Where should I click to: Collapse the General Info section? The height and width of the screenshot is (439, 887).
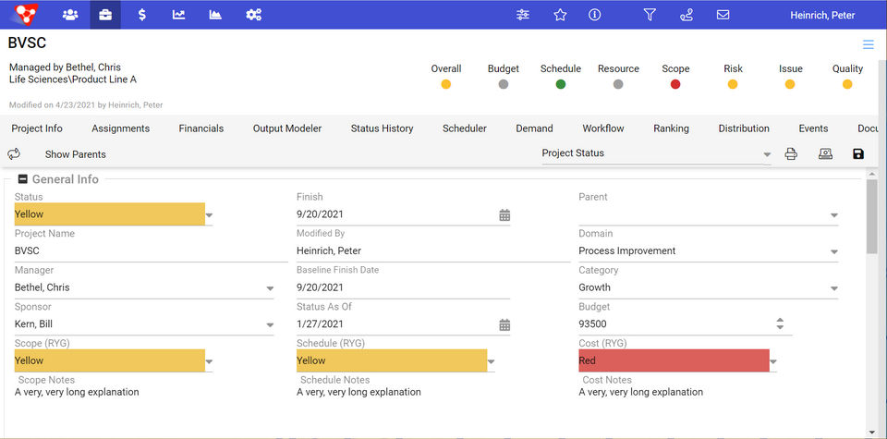pyautogui.click(x=23, y=179)
